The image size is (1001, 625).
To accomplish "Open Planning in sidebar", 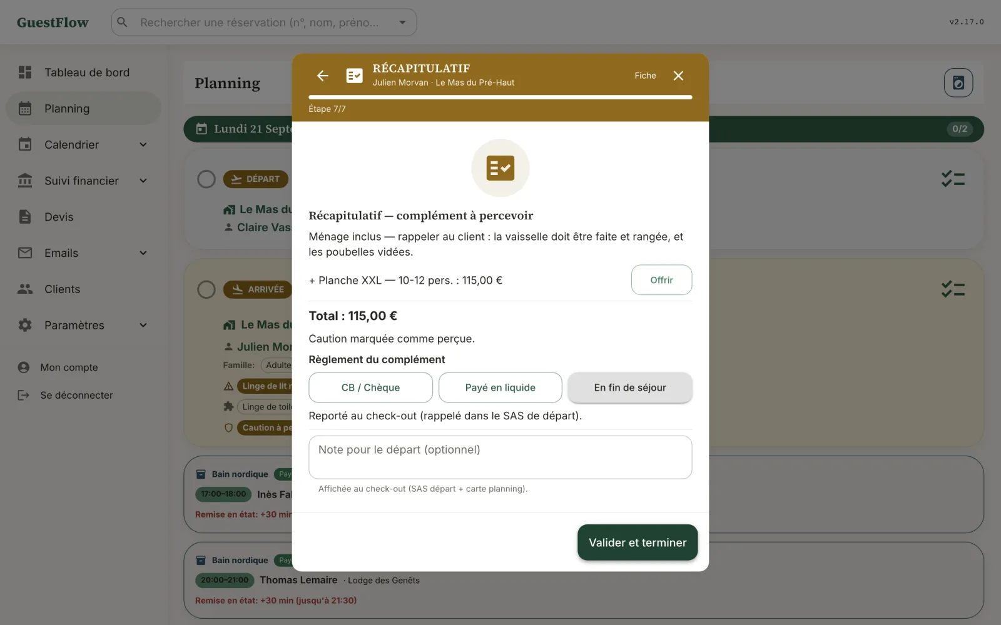I will click(x=83, y=109).
